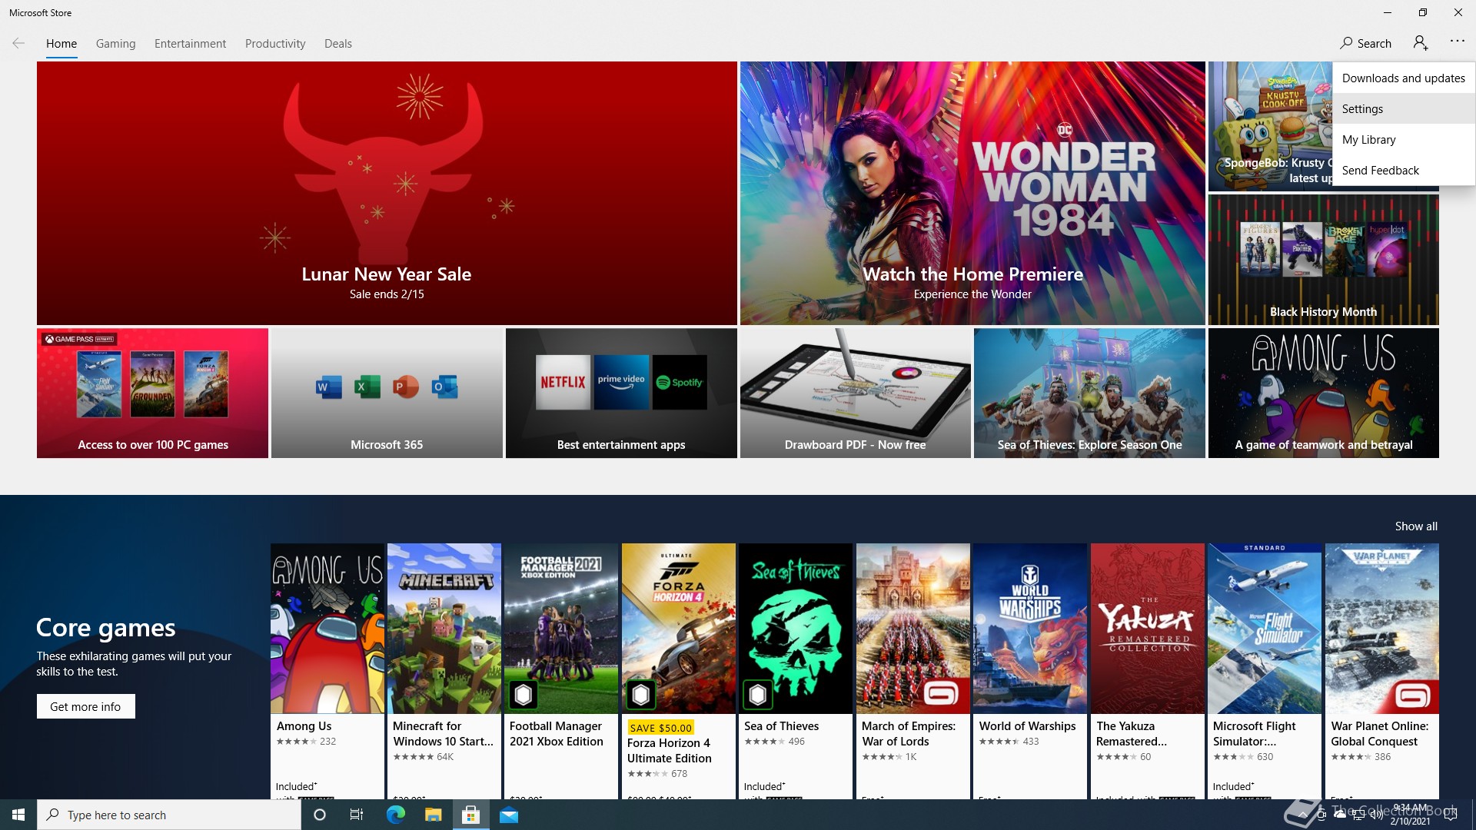Click Show all for Core games

1416,526
